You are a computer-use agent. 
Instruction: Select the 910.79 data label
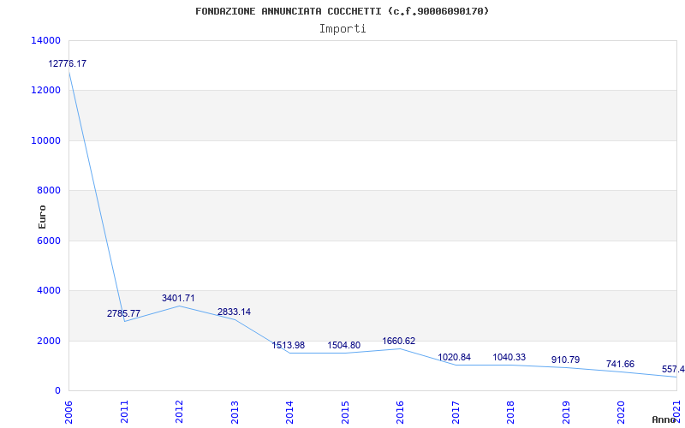(565, 360)
